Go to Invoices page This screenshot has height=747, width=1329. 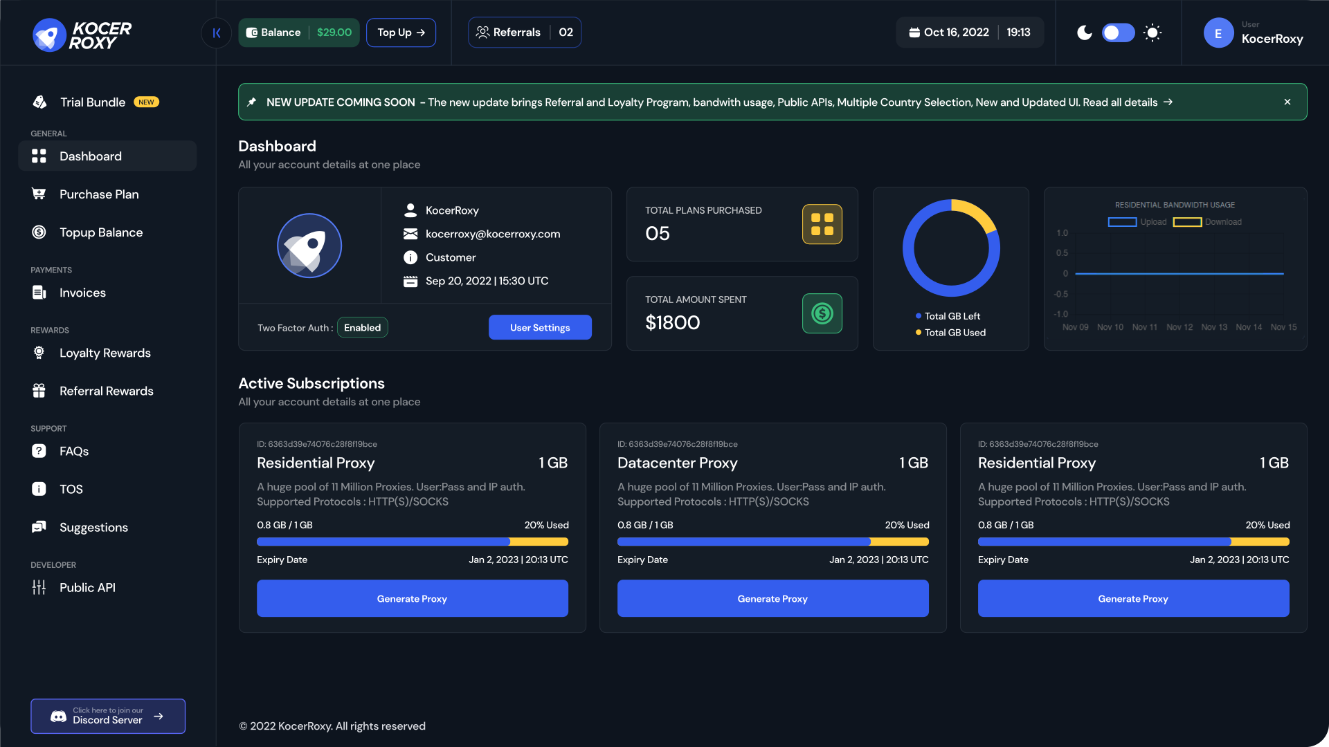pyautogui.click(x=82, y=293)
